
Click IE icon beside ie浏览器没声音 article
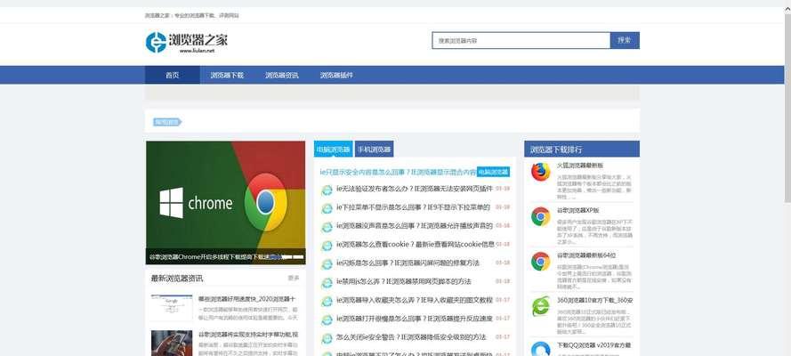[x=327, y=227]
